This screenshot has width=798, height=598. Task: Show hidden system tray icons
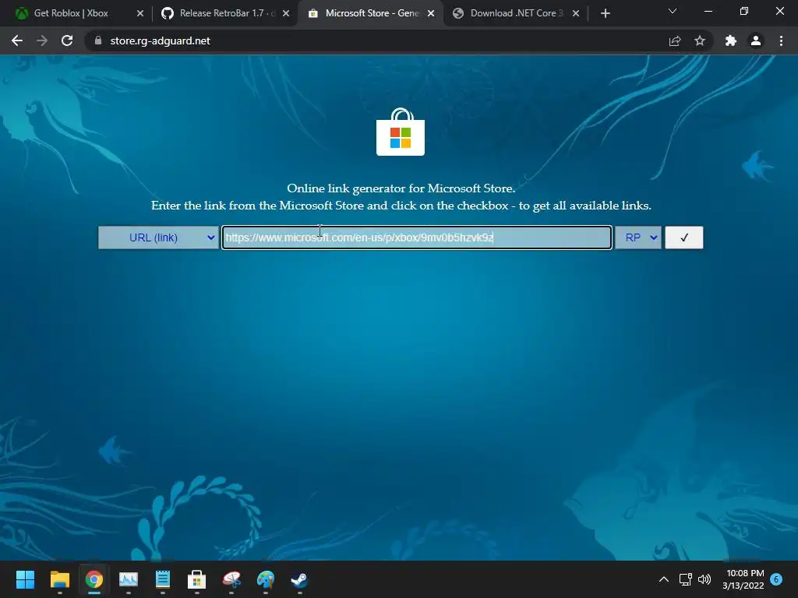tap(664, 579)
